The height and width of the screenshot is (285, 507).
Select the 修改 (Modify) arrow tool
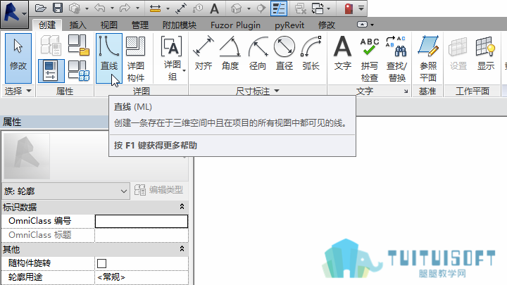tap(18, 58)
